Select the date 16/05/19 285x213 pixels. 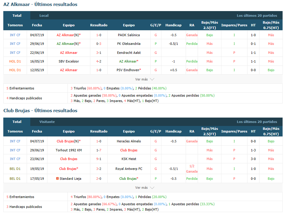tap(37, 61)
